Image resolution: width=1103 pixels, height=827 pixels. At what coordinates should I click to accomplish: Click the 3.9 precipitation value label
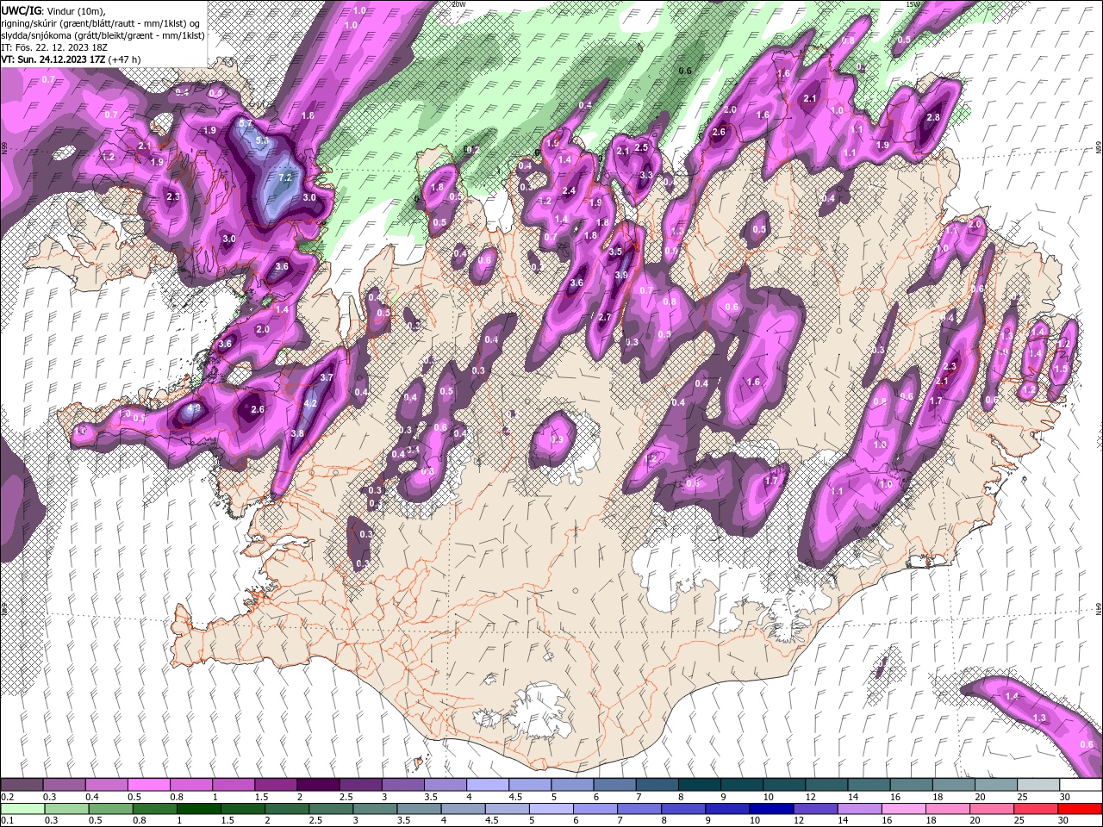click(621, 275)
